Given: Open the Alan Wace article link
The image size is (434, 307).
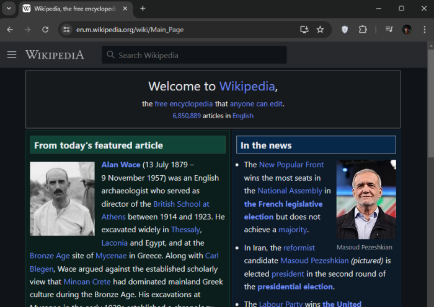Looking at the screenshot, I should (121, 165).
